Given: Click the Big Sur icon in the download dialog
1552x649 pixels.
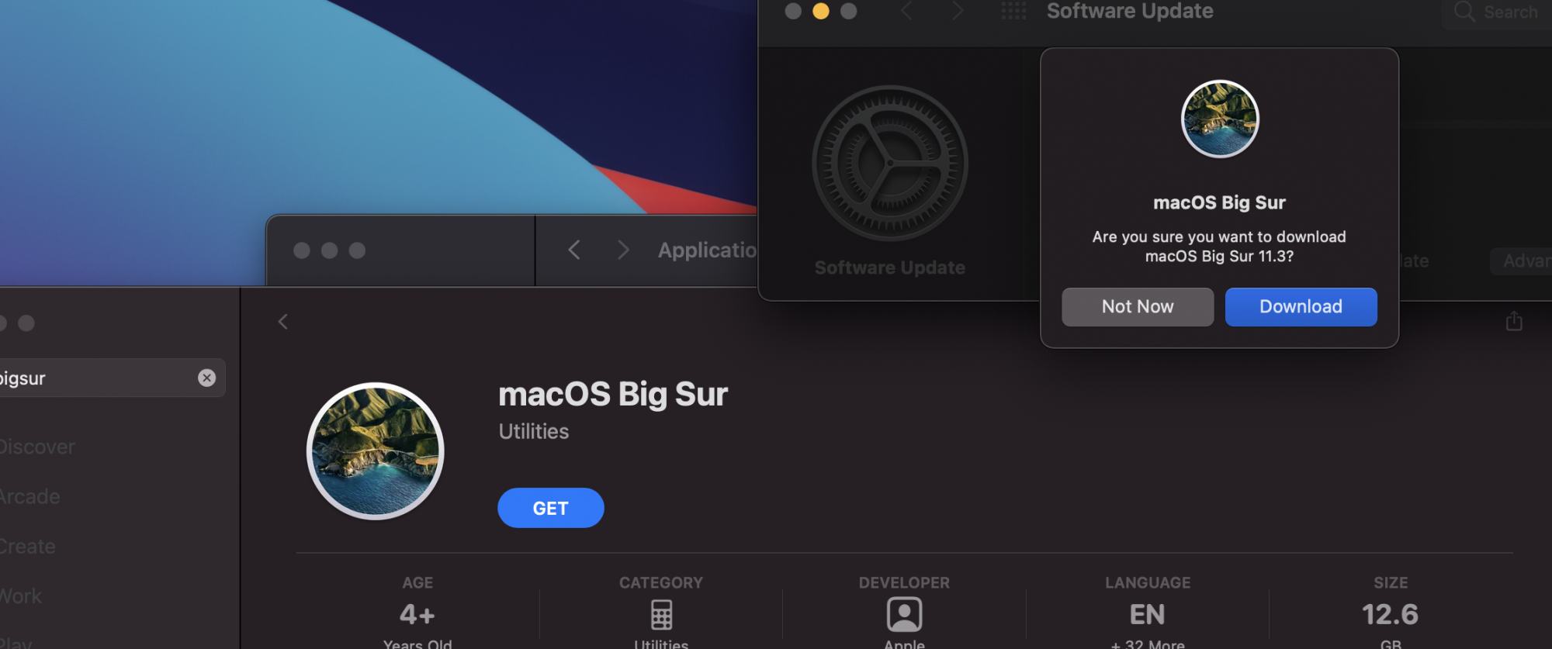Looking at the screenshot, I should click(x=1220, y=119).
